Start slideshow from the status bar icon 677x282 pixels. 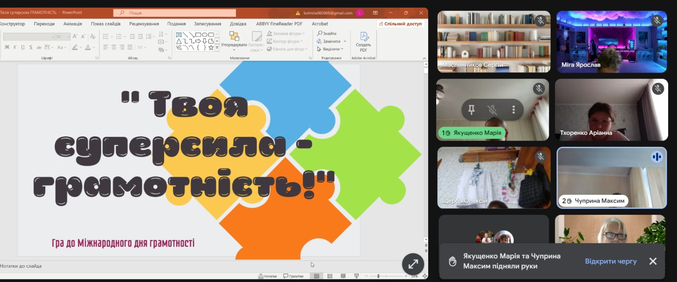[356, 276]
